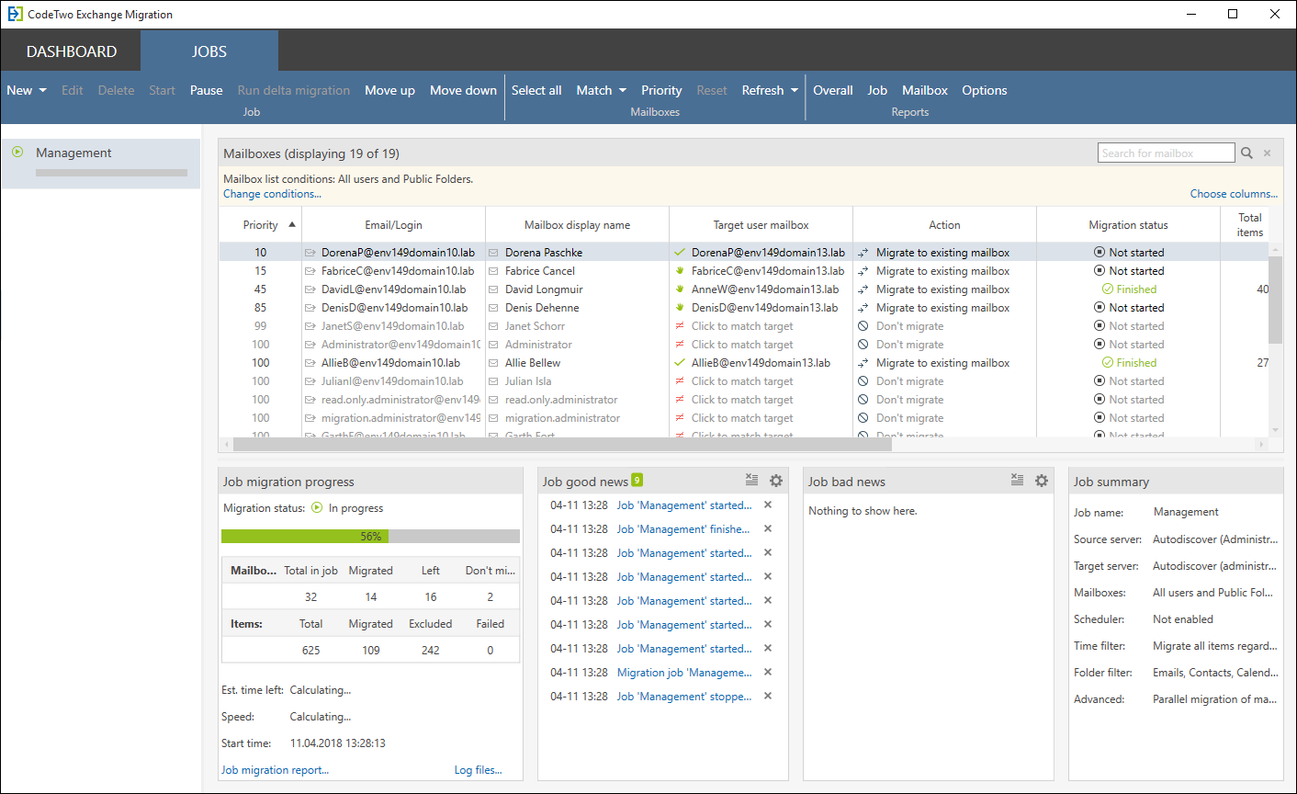This screenshot has height=794, width=1297.
Task: Select Management job in left panel
Action: coord(101,163)
